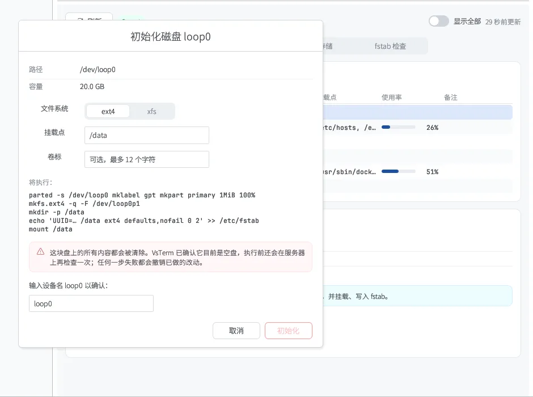The width and height of the screenshot is (533, 397).
Task: Click the 51% usage progress bar
Action: click(x=399, y=172)
